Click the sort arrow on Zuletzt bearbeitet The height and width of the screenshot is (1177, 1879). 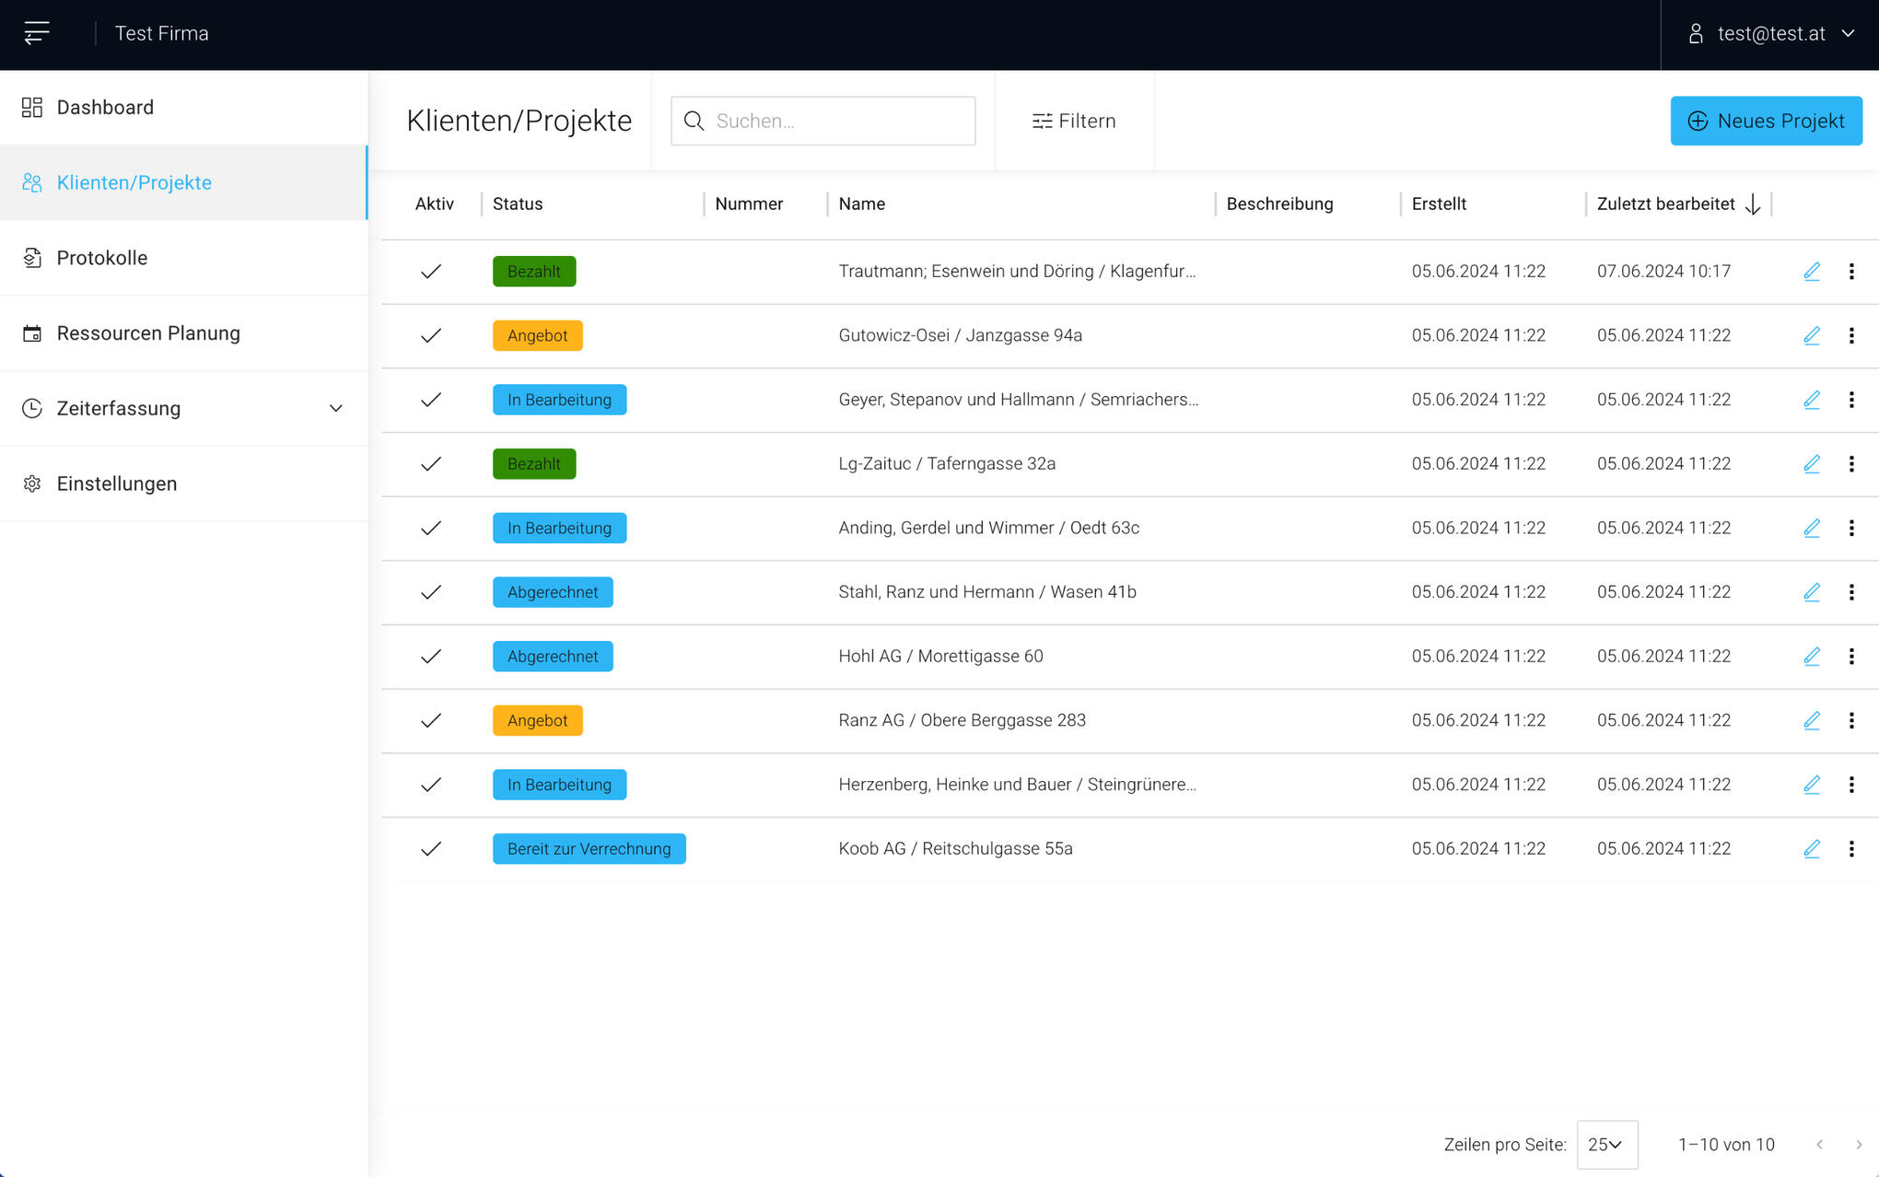(x=1753, y=204)
